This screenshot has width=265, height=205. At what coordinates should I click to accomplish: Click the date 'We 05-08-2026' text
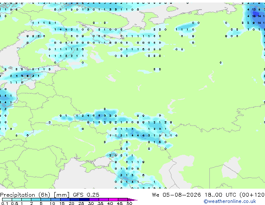[x=176, y=195]
